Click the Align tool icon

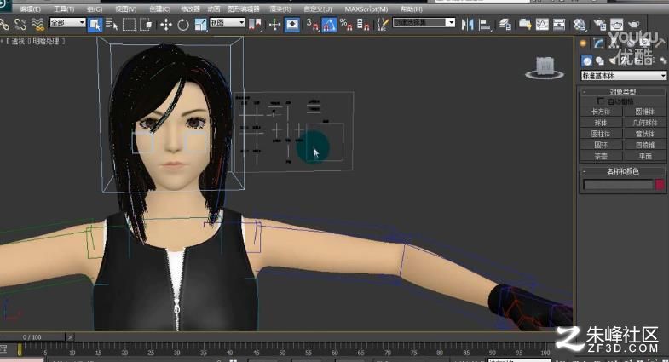pos(485,25)
